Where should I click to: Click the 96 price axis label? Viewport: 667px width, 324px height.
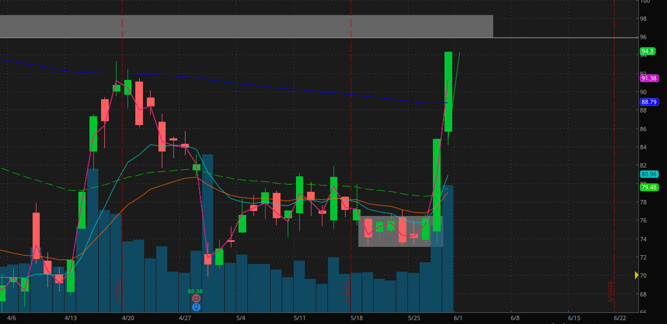click(643, 37)
